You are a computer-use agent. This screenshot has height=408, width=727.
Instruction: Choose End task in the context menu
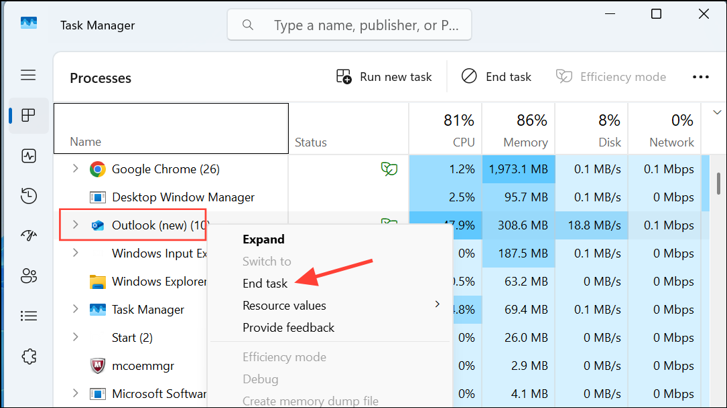point(265,284)
